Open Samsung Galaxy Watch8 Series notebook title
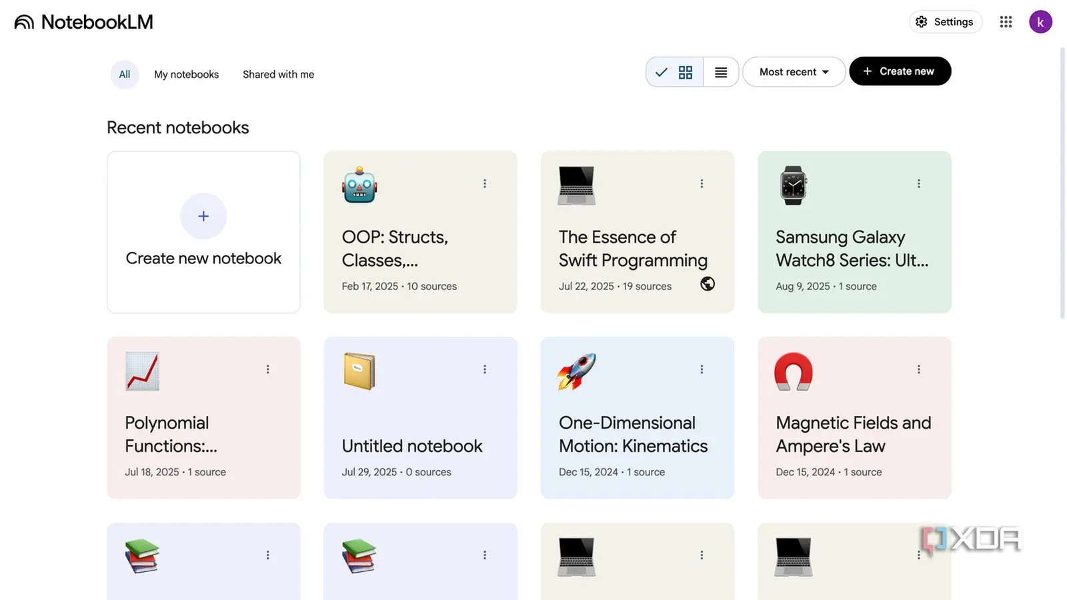The image size is (1067, 600). pos(852,249)
